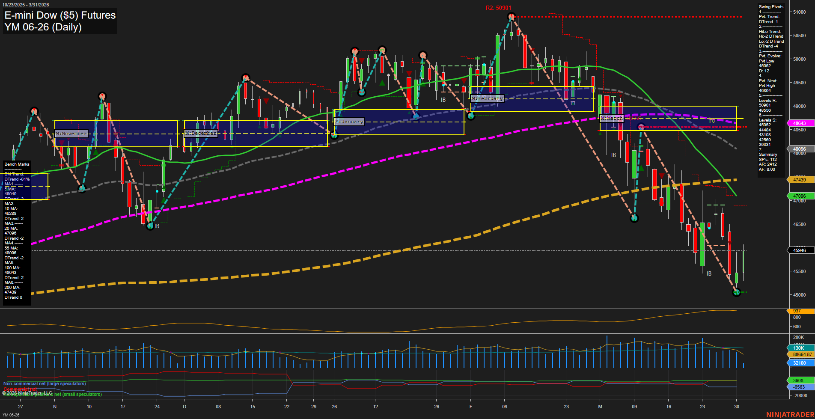Image resolution: width=815 pixels, height=419 pixels.
Task: Expand the Bench Marks panel
Action: coord(16,164)
